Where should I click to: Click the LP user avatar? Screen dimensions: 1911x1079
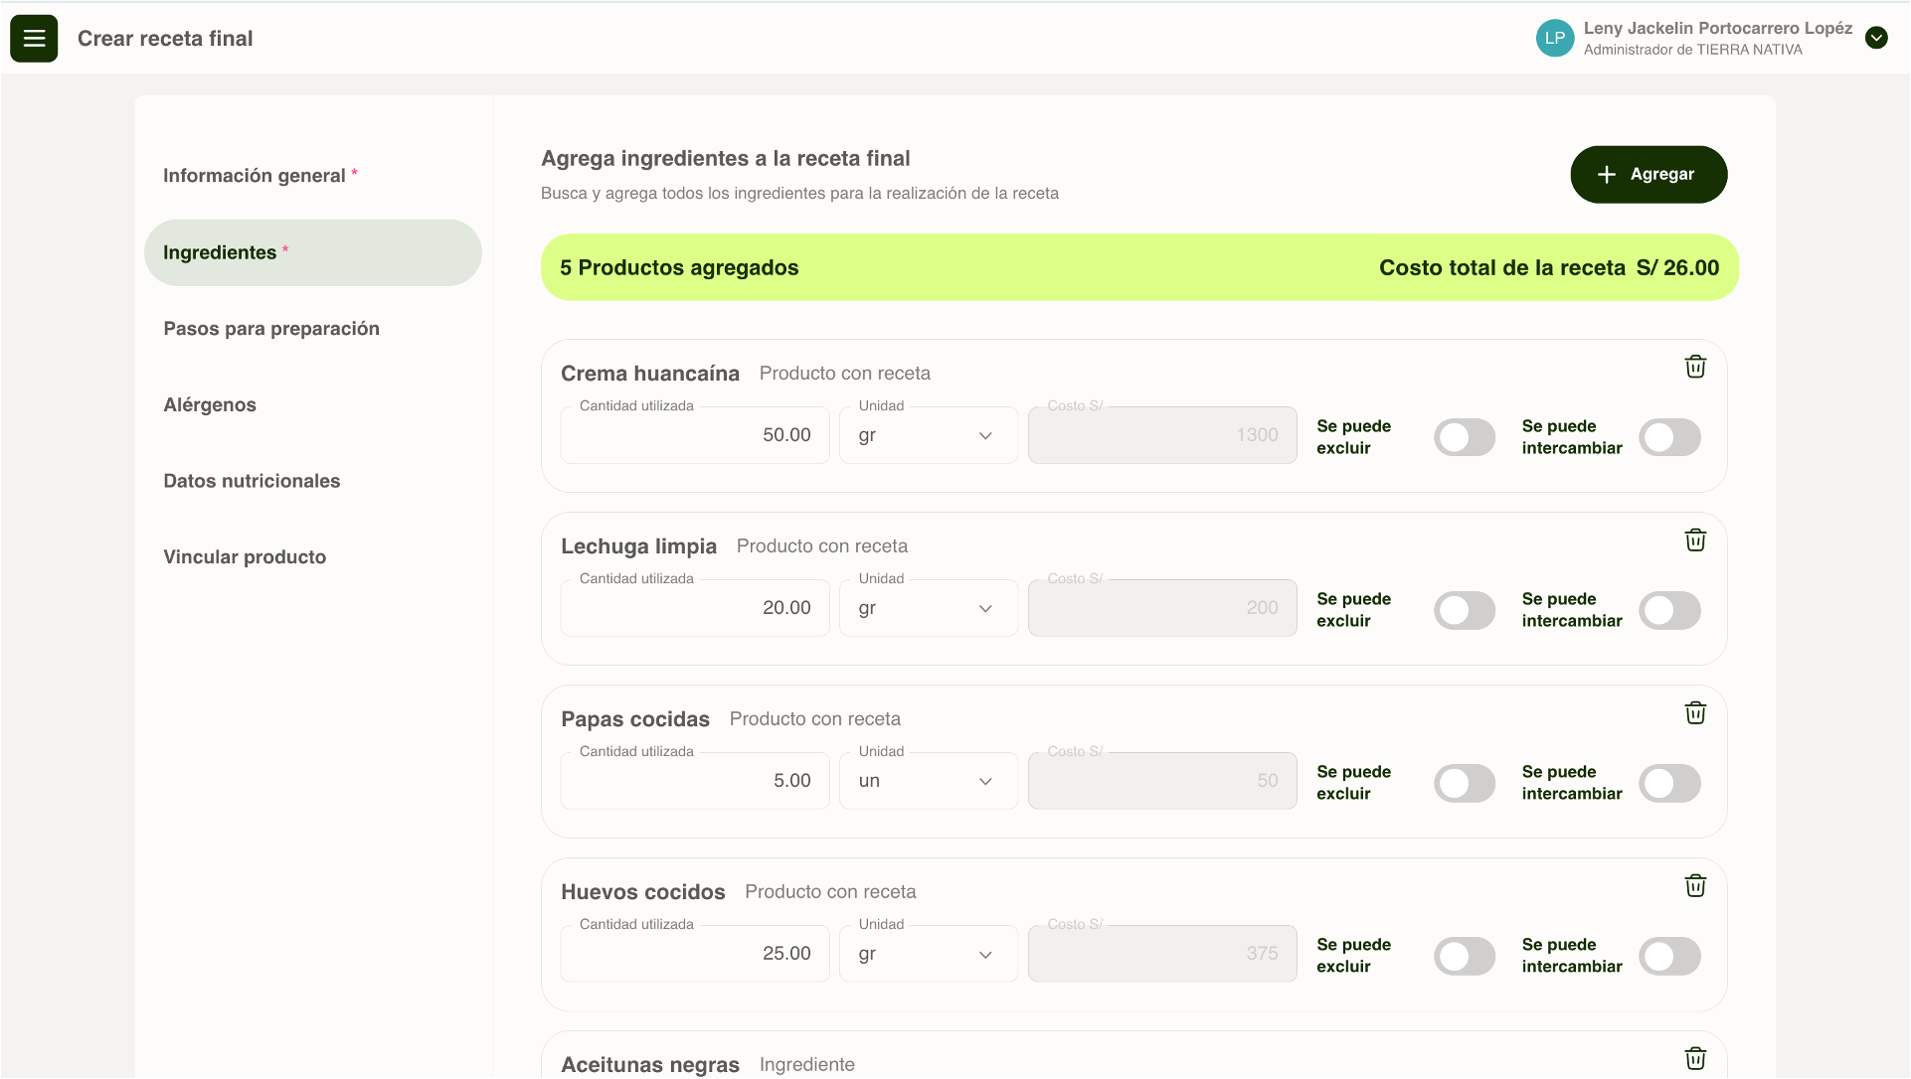click(1554, 39)
